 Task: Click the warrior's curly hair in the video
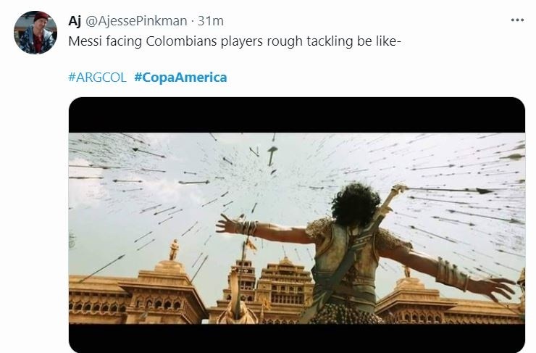coord(356,204)
